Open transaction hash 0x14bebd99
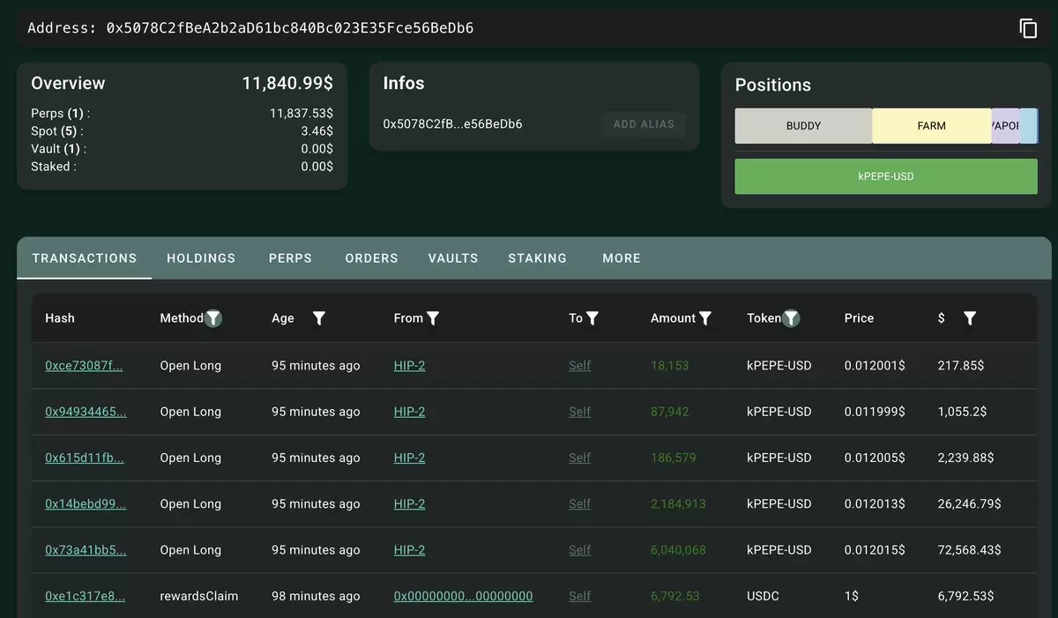Image resolution: width=1058 pixels, height=618 pixels. 86,504
